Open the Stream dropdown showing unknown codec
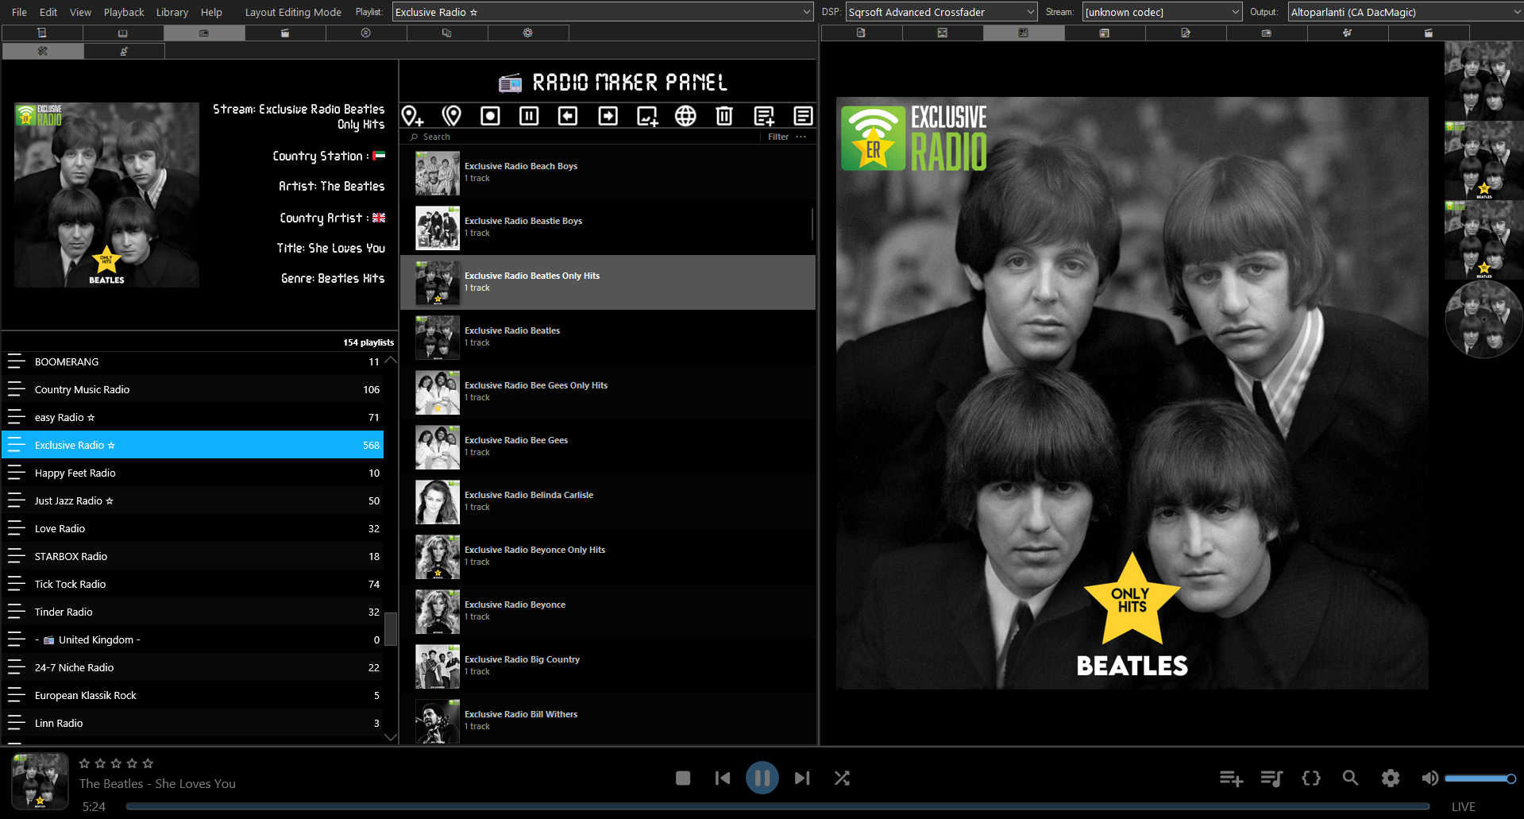This screenshot has height=819, width=1524. (x=1162, y=12)
